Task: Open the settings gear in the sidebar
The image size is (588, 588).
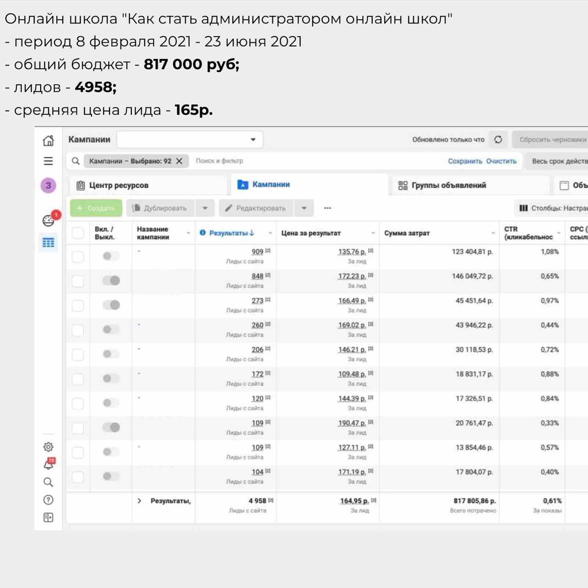Action: (x=48, y=447)
